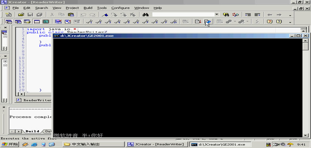Click the Find in Files yellow binoculars icon
This screenshot has height=148, width=311.
point(226,15)
